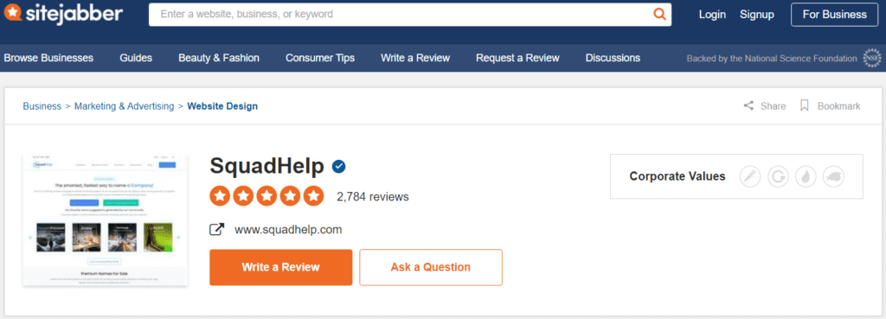886x319 pixels.
Task: Click the Bookmark icon
Action: 805,105
